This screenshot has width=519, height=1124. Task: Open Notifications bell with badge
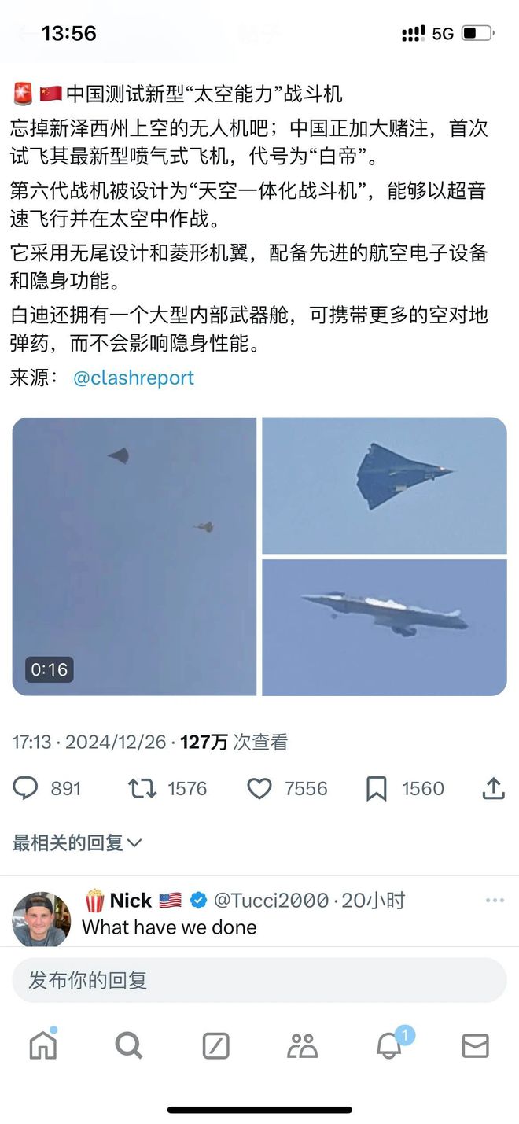[x=390, y=1045]
